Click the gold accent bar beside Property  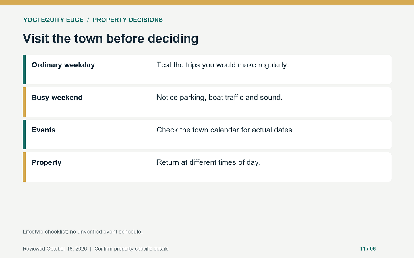point(24,167)
